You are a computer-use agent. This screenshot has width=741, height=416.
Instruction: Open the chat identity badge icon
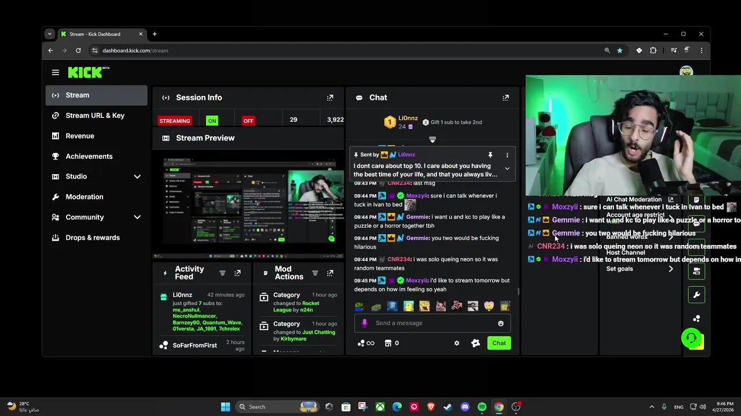pos(476,343)
